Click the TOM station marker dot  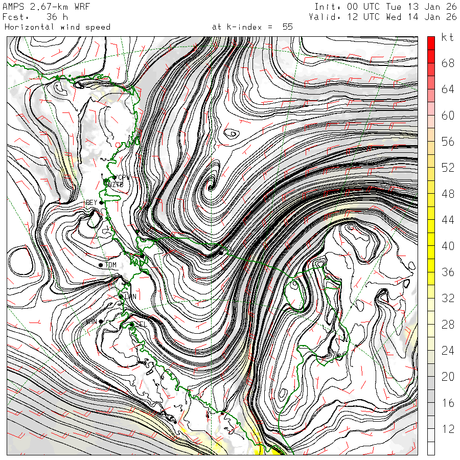(x=101, y=265)
